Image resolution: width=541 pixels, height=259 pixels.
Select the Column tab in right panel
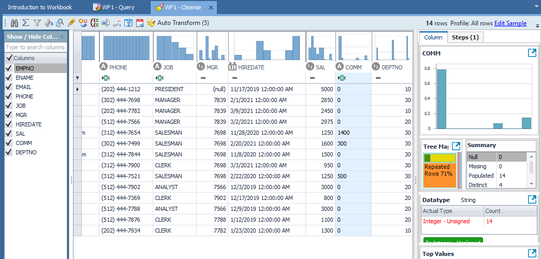(433, 37)
